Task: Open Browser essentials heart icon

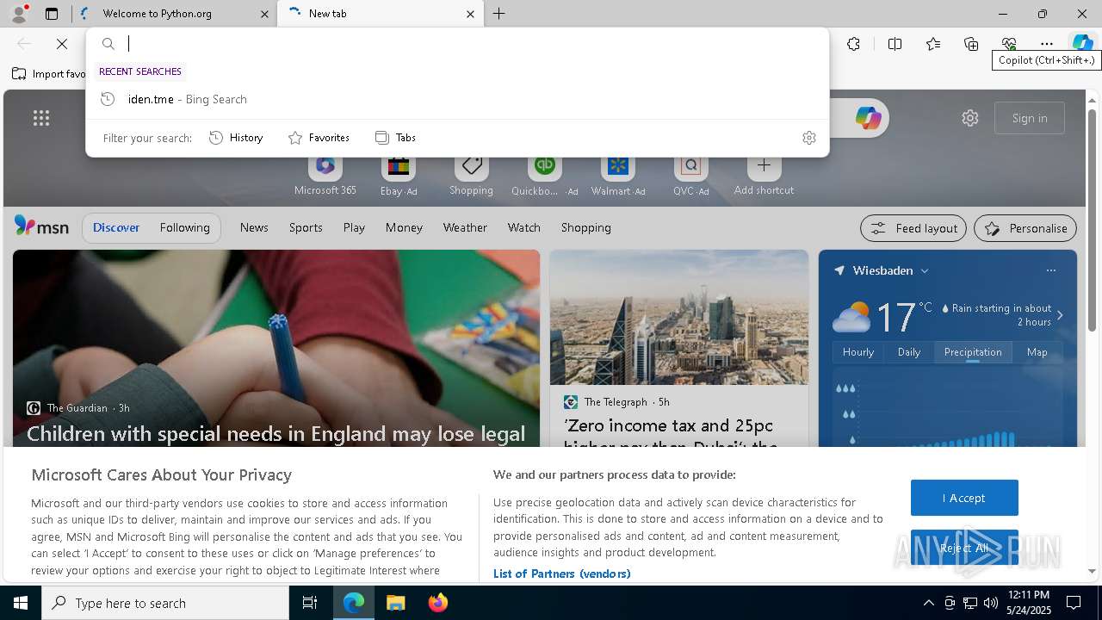Action: coord(1009,44)
